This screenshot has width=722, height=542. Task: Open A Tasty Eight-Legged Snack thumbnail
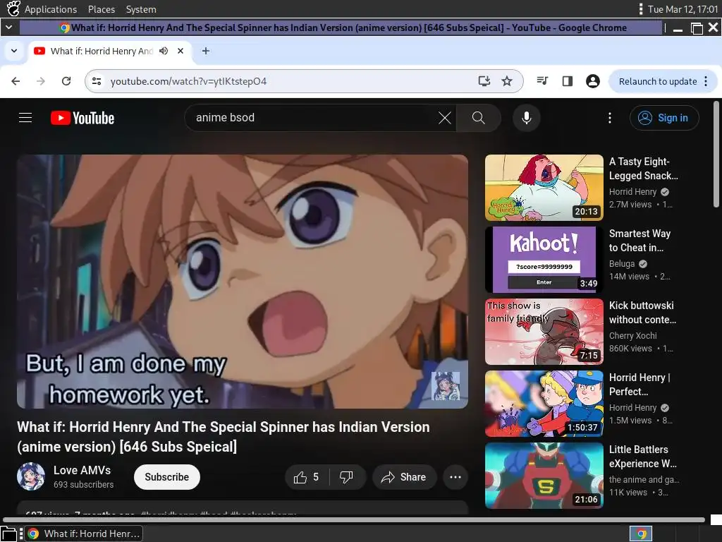[x=544, y=188]
